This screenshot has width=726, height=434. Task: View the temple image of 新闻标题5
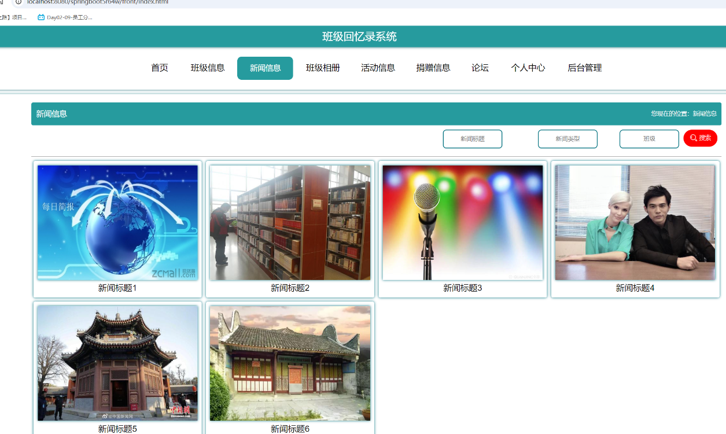tap(117, 363)
